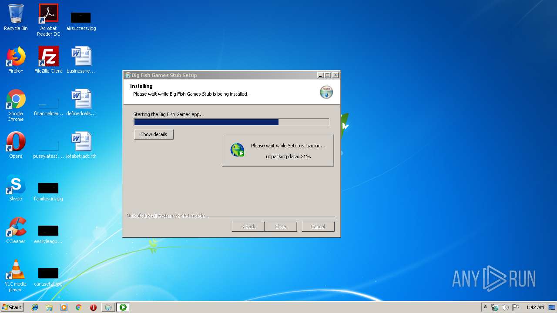Select familiesurl.jpg on the desktop

coord(48,192)
